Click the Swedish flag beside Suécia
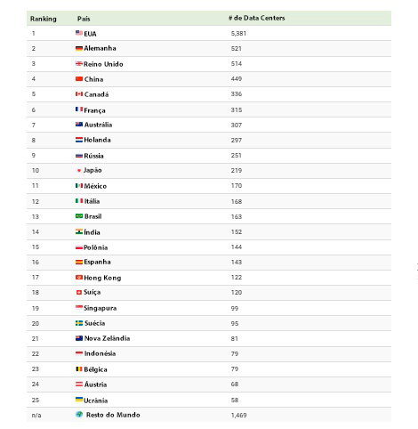This screenshot has height=429, width=418. click(x=79, y=323)
